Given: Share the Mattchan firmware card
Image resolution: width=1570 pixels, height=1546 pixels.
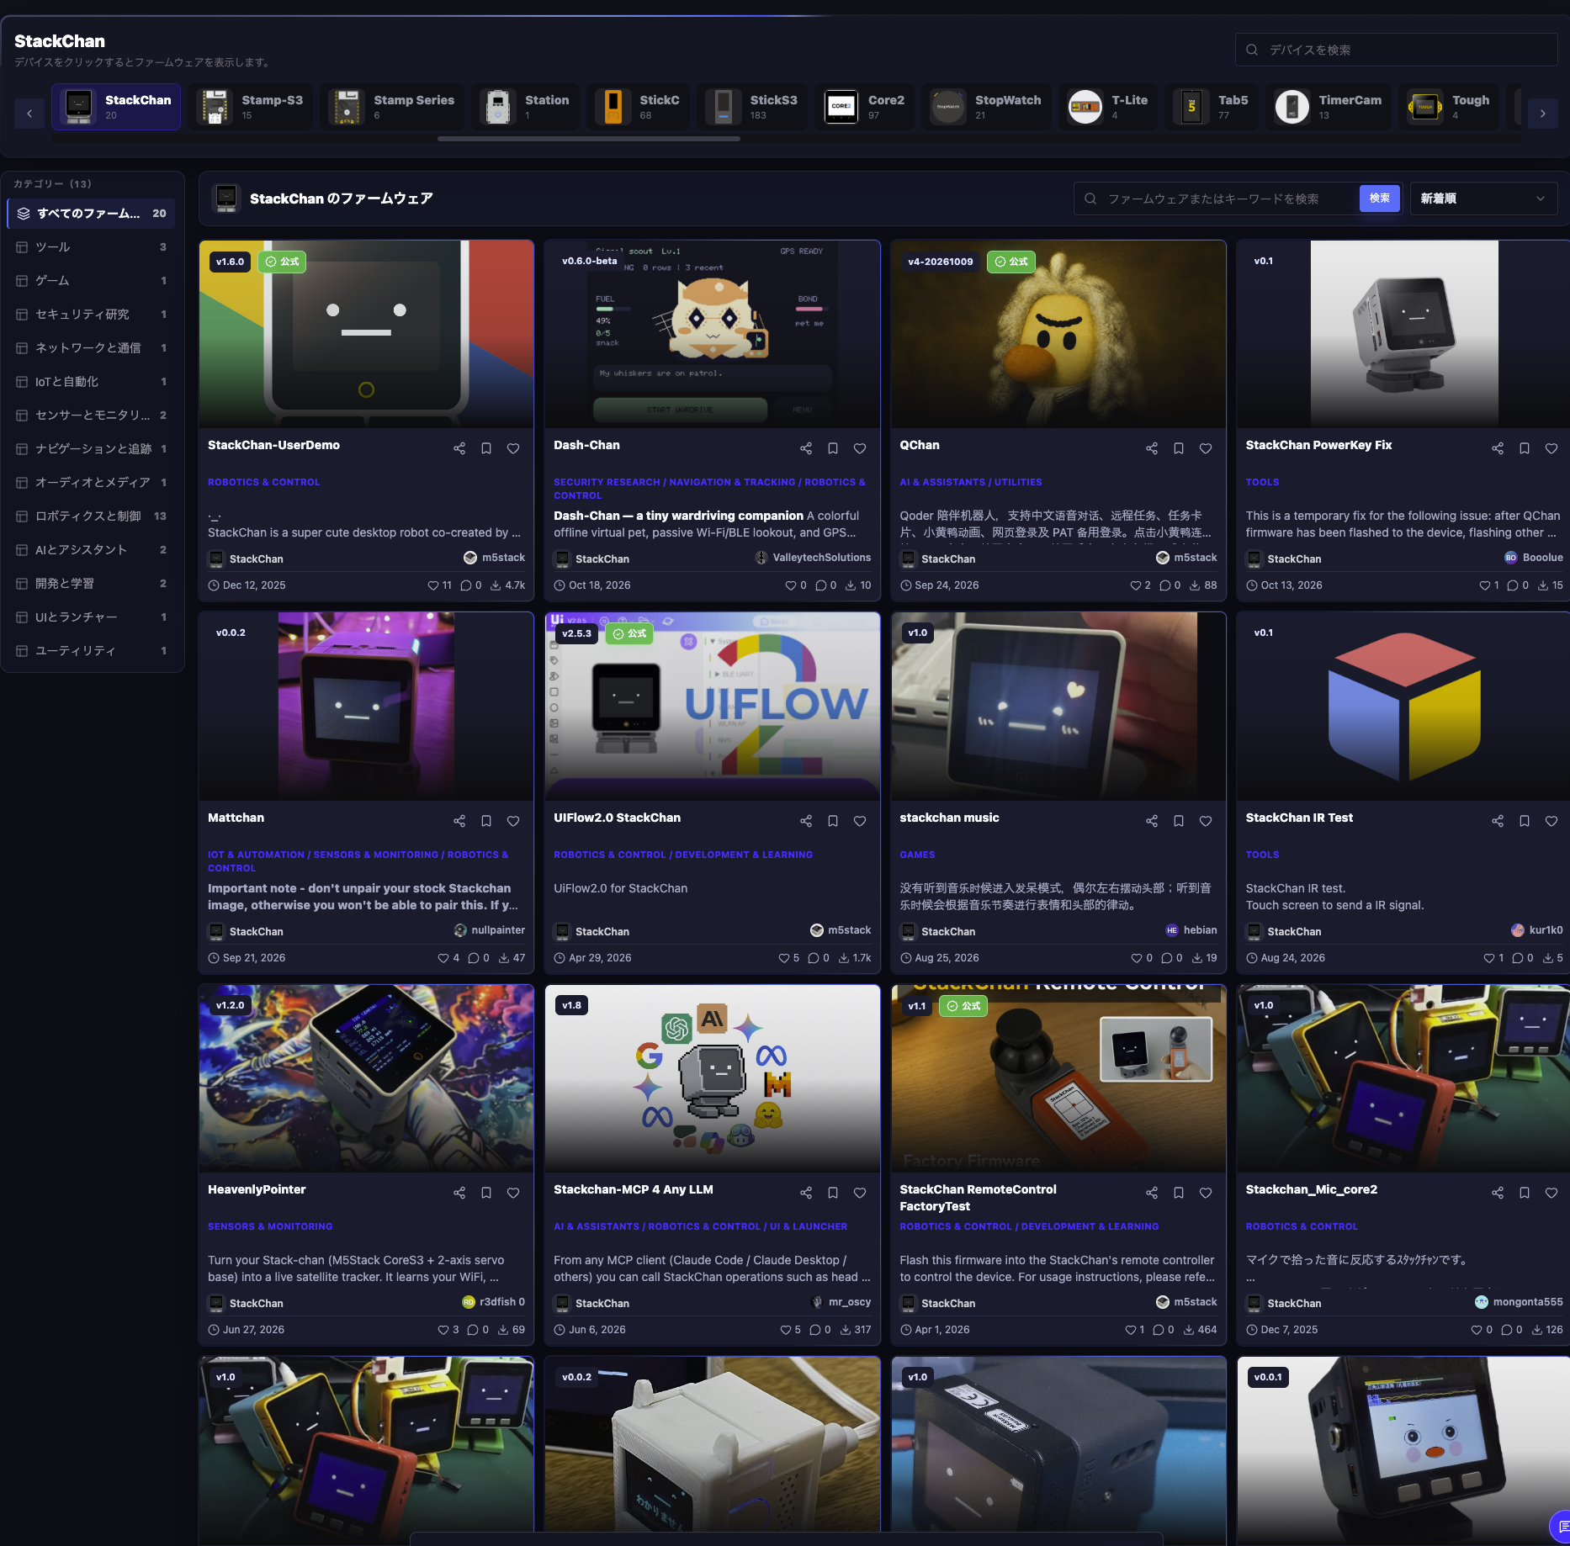Looking at the screenshot, I should coord(459,821).
